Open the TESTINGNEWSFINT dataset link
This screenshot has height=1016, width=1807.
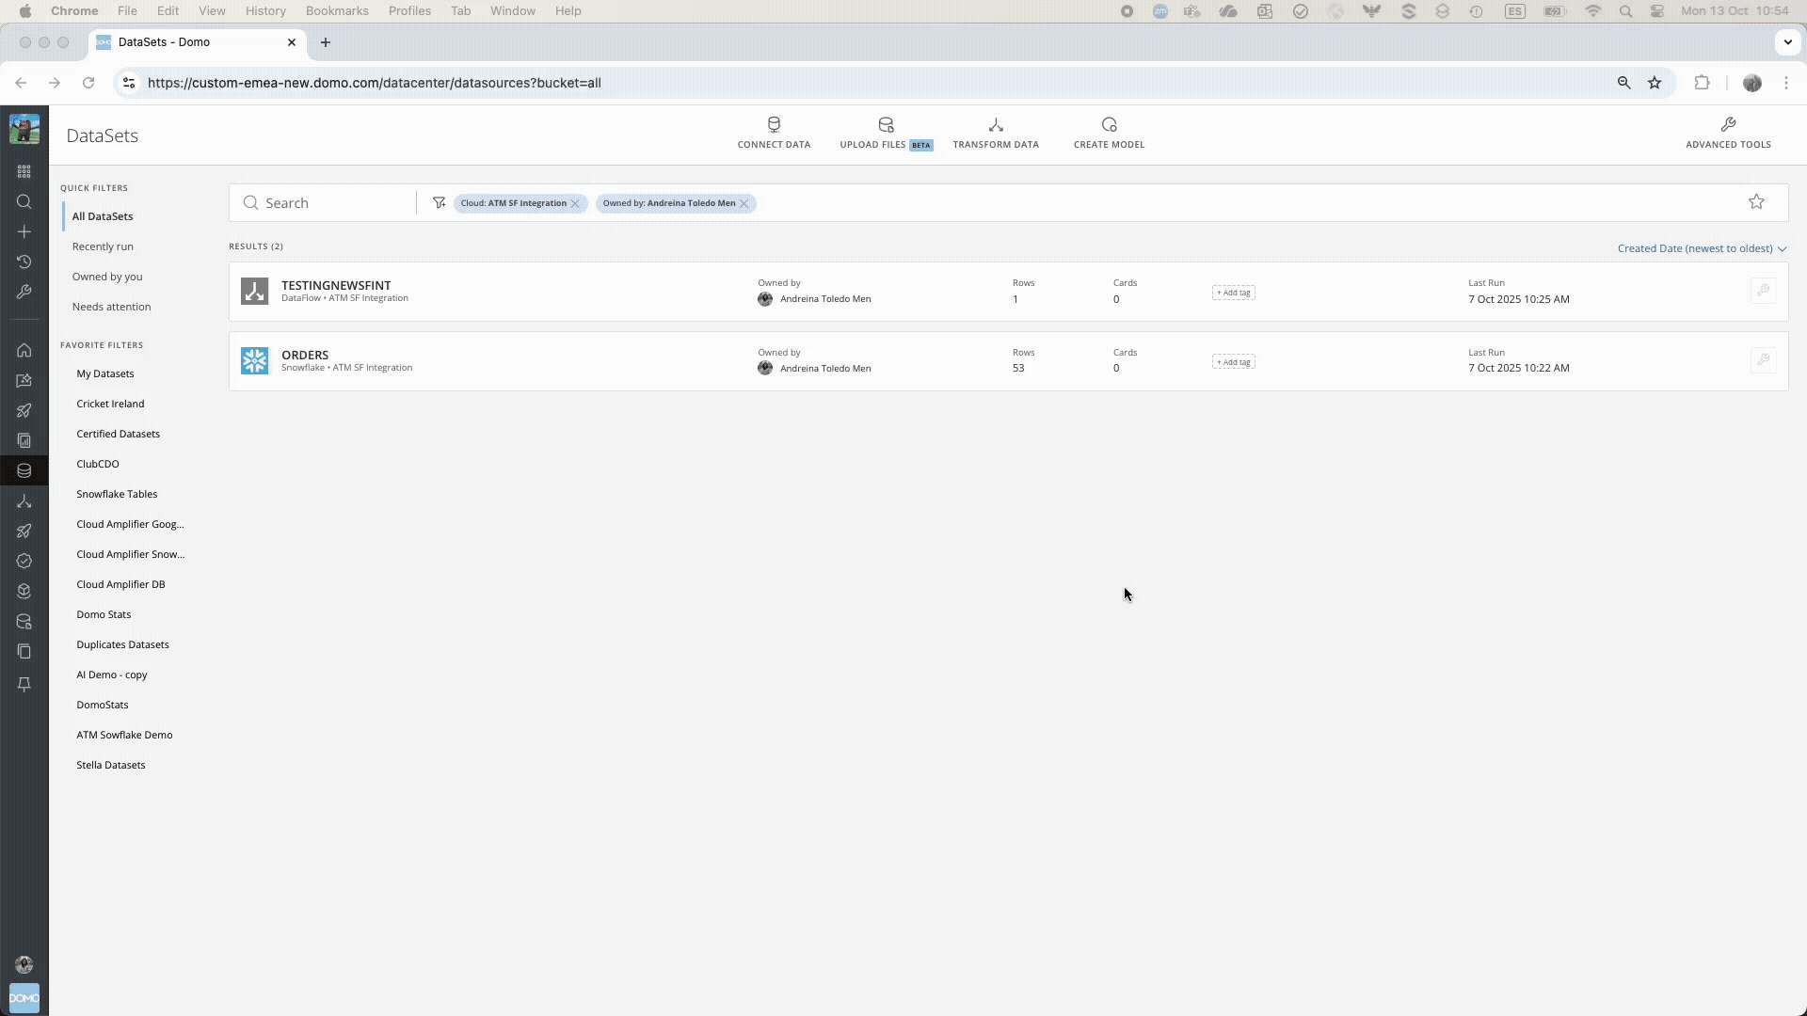[x=336, y=285]
